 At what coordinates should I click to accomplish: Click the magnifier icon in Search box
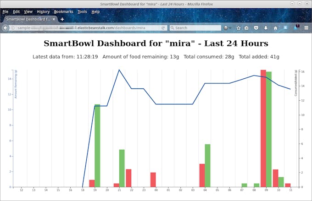point(173,28)
